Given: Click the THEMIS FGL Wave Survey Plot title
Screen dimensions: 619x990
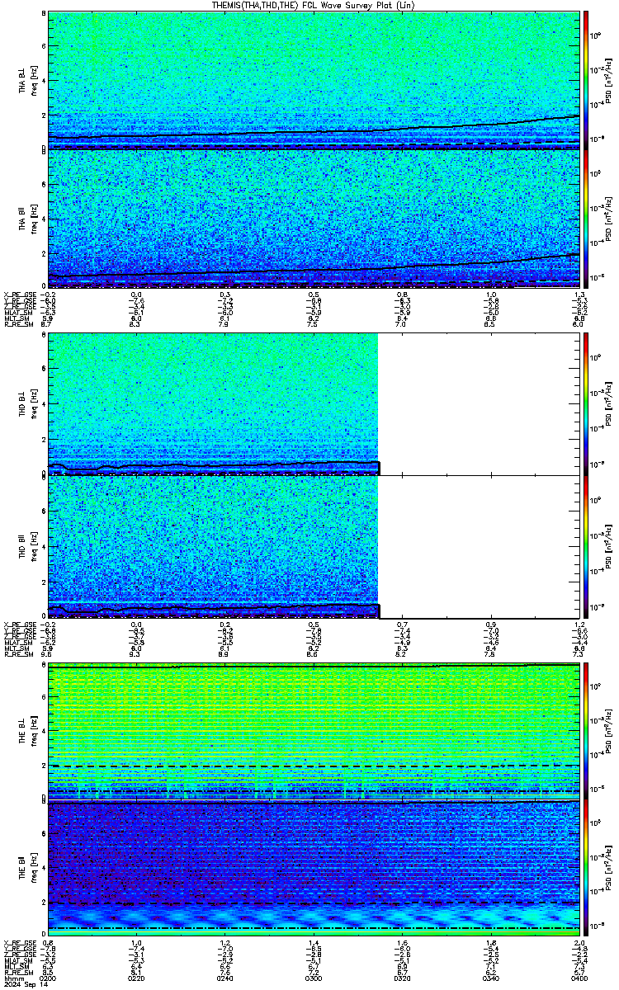Looking at the screenshot, I should pos(314,5).
